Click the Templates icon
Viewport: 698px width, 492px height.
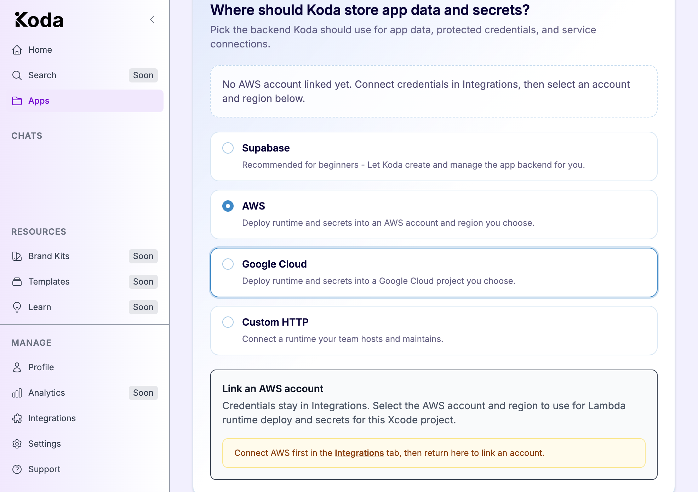pyautogui.click(x=17, y=282)
